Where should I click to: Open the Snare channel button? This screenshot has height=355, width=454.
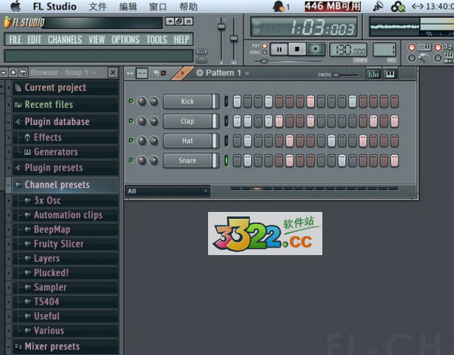pos(188,160)
